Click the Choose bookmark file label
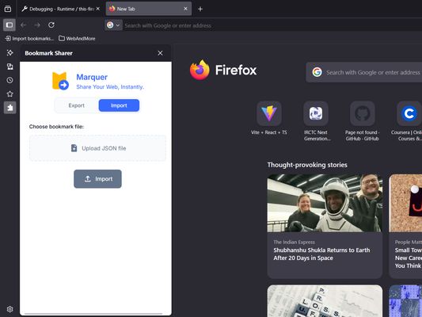This screenshot has height=317, width=422. point(56,127)
